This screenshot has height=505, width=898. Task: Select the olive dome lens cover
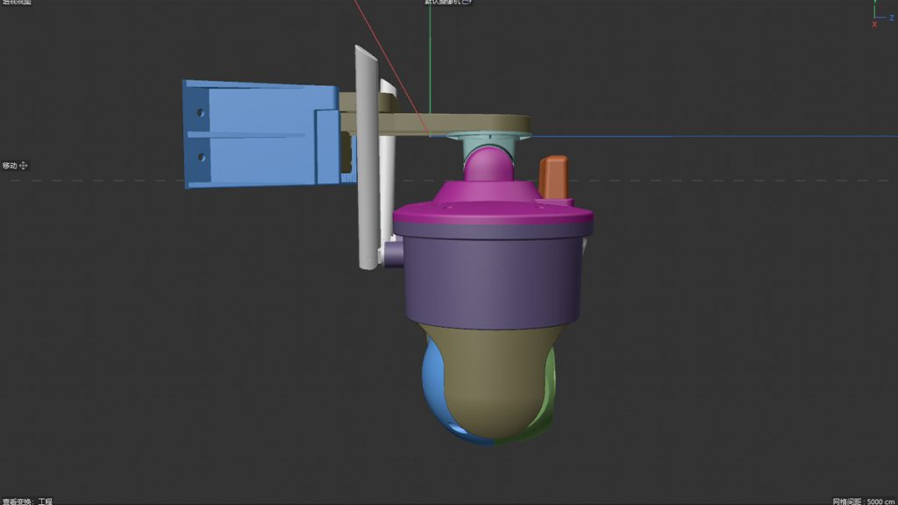(x=493, y=381)
